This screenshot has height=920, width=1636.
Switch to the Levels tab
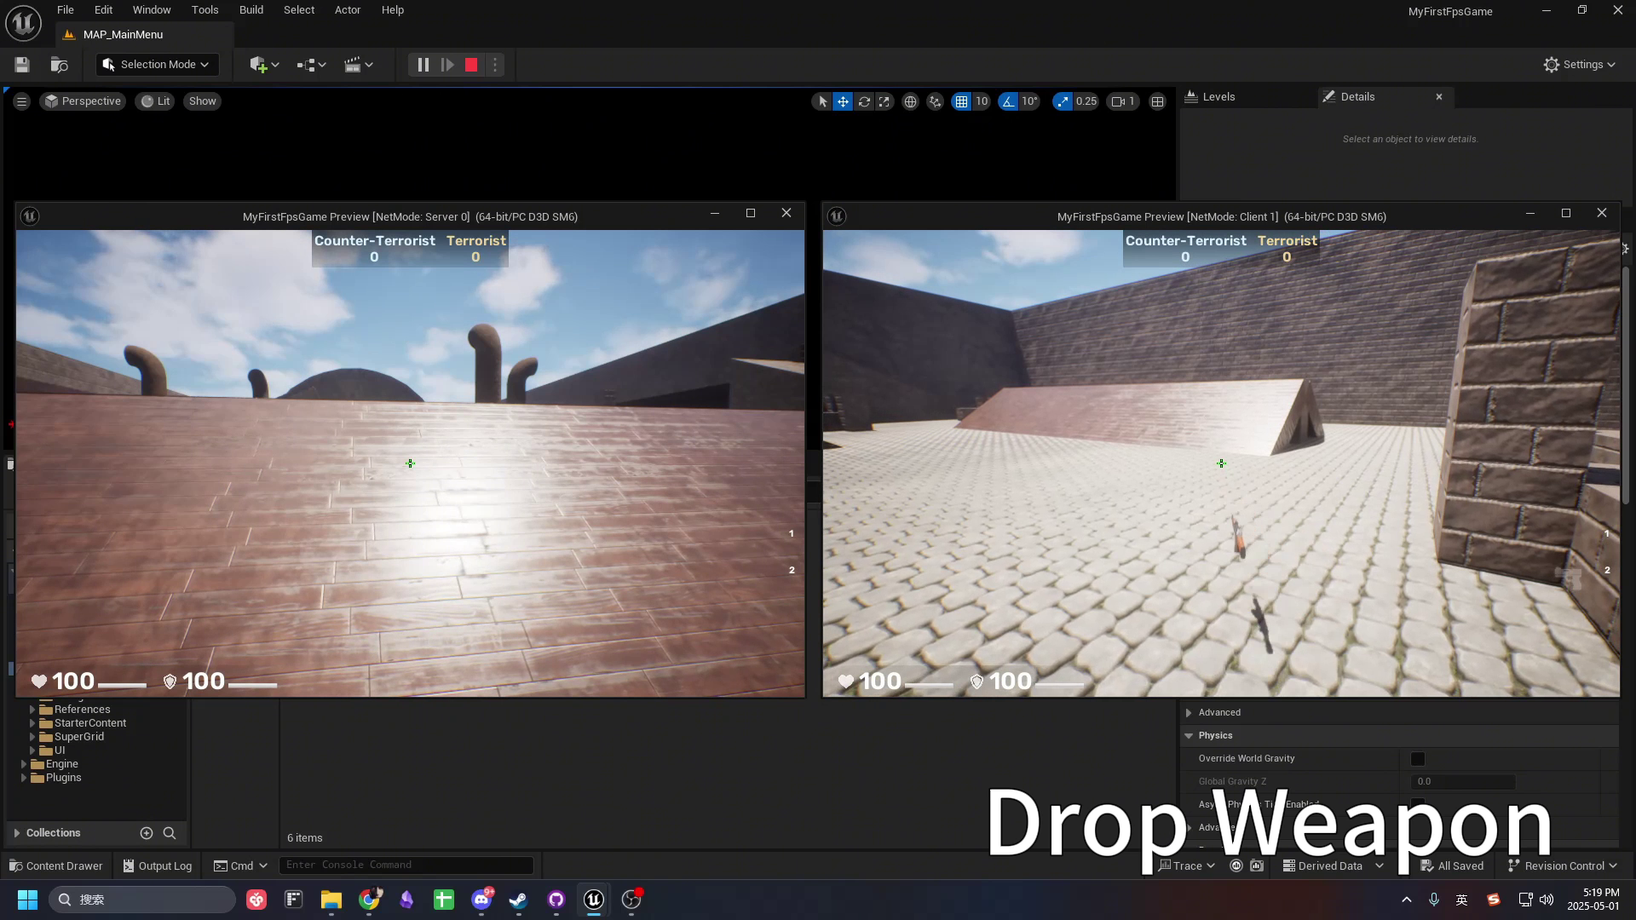pyautogui.click(x=1218, y=97)
